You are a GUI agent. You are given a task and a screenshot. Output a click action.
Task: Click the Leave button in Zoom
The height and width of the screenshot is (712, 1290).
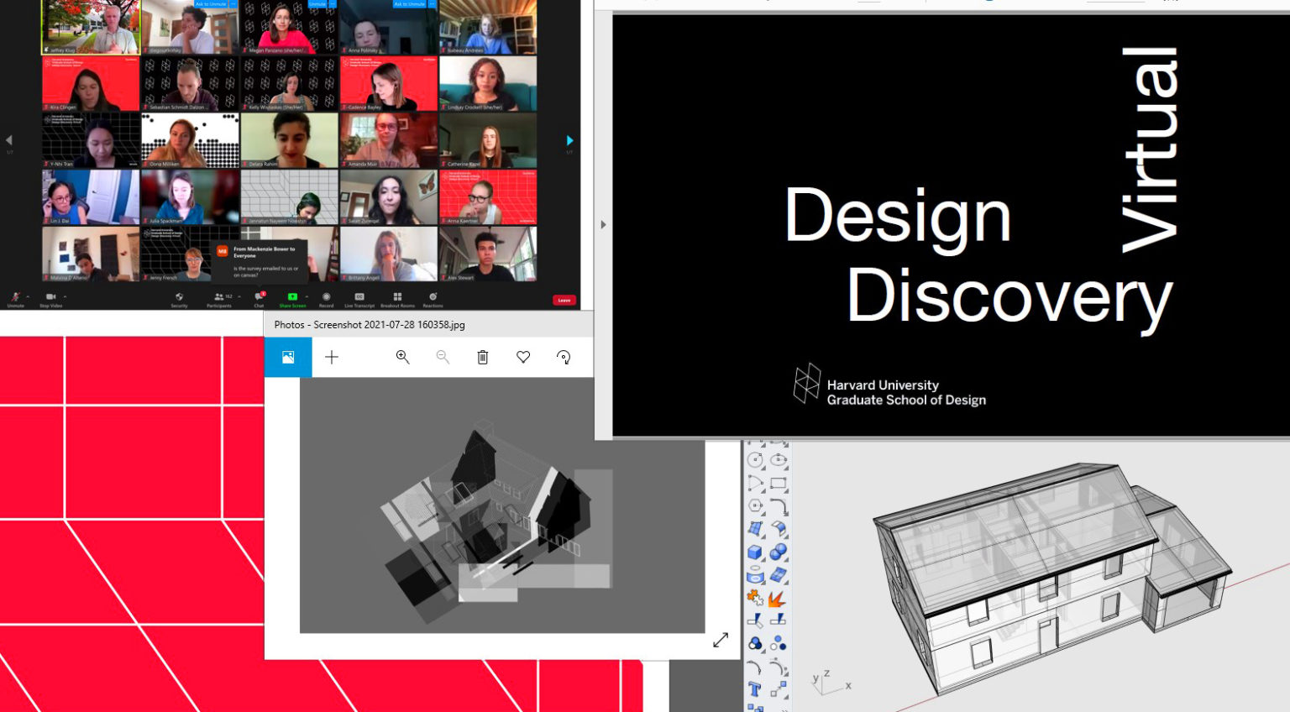[564, 300]
